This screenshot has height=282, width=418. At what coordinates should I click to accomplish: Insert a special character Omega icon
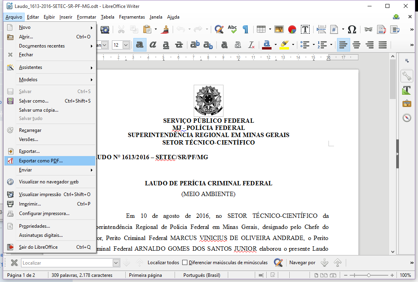(352, 29)
